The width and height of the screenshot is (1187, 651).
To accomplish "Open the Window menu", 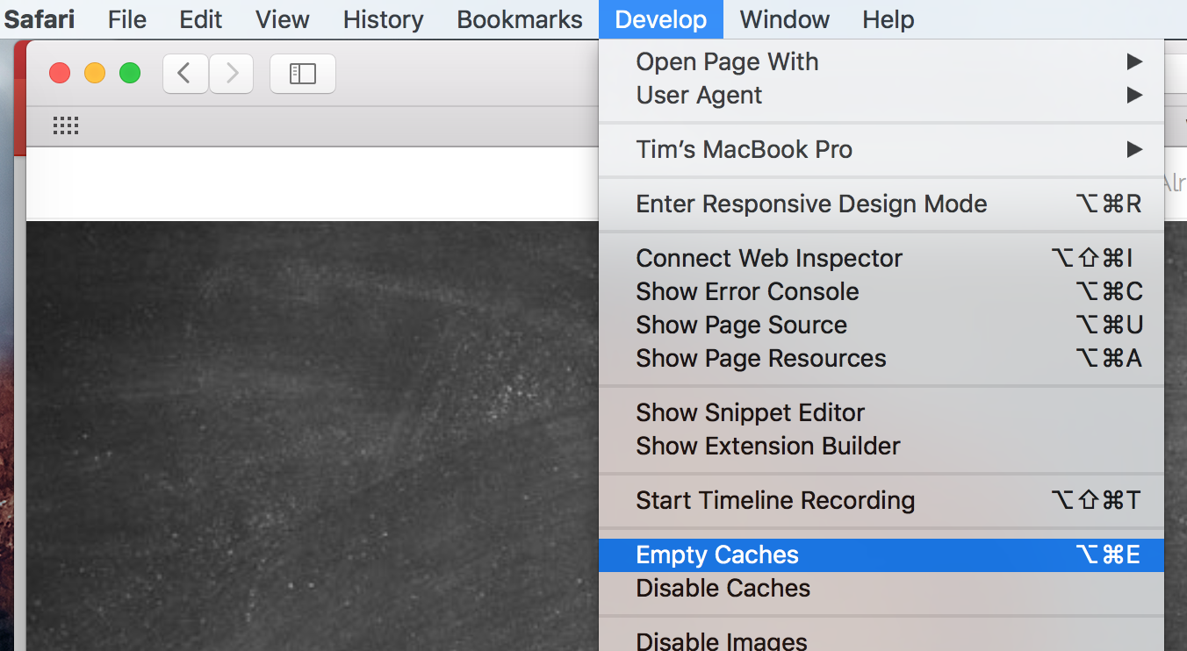I will click(785, 19).
